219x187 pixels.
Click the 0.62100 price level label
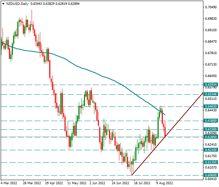coord(211,150)
